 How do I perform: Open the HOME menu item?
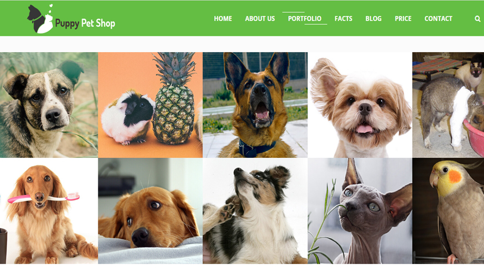pyautogui.click(x=223, y=19)
